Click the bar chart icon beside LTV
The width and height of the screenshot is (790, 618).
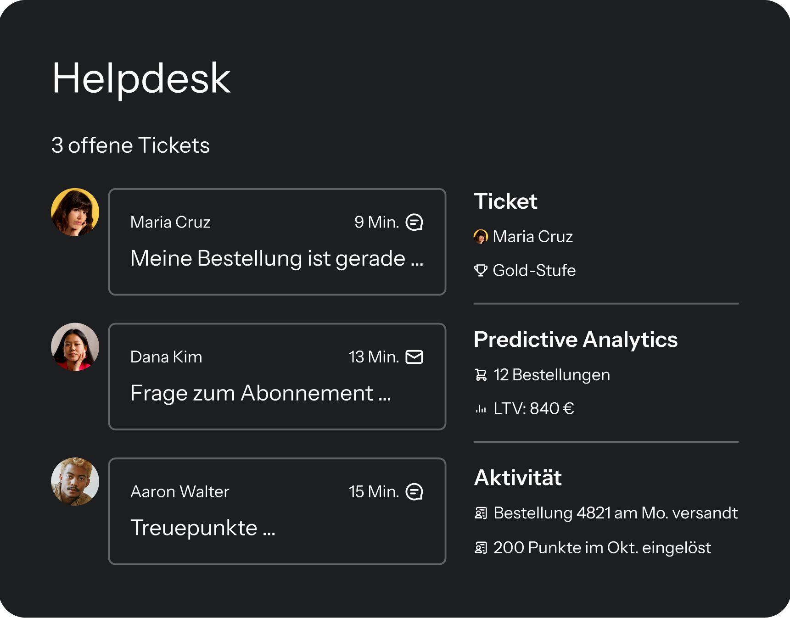coord(481,409)
